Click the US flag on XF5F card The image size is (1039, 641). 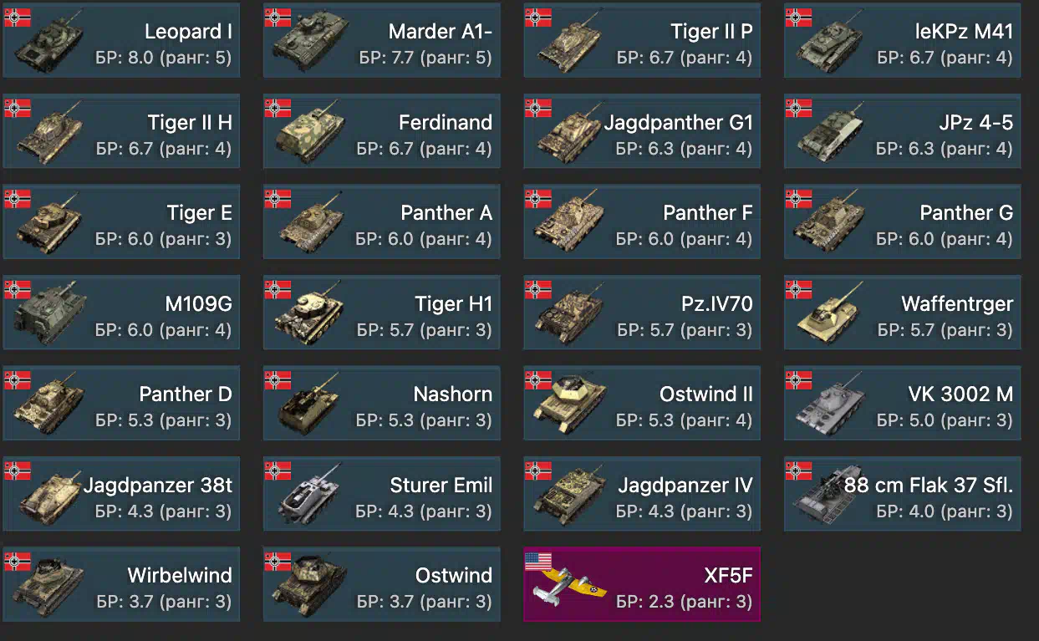[x=538, y=562]
